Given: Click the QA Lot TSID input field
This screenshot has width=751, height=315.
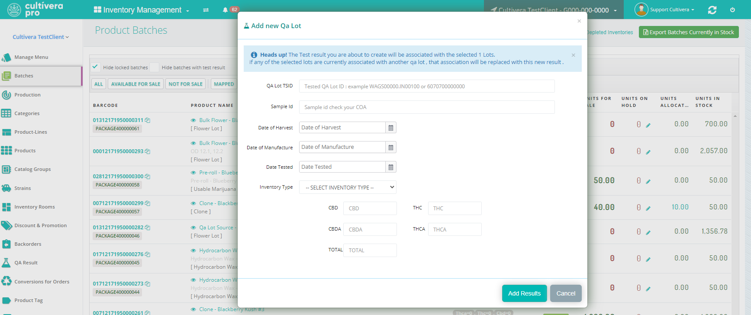Looking at the screenshot, I should [x=427, y=86].
